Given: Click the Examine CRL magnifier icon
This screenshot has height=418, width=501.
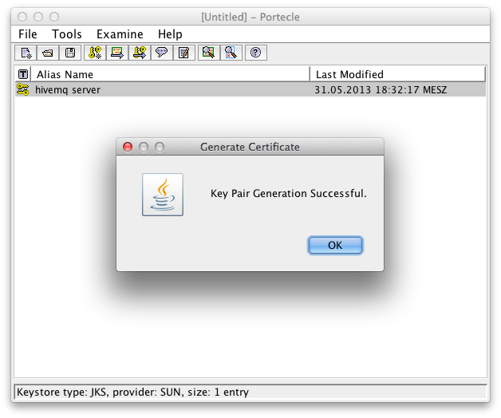Looking at the screenshot, I should [x=231, y=53].
